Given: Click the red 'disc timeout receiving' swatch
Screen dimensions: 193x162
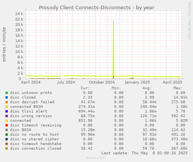Looking at the screenshot, I should pos(7,125).
